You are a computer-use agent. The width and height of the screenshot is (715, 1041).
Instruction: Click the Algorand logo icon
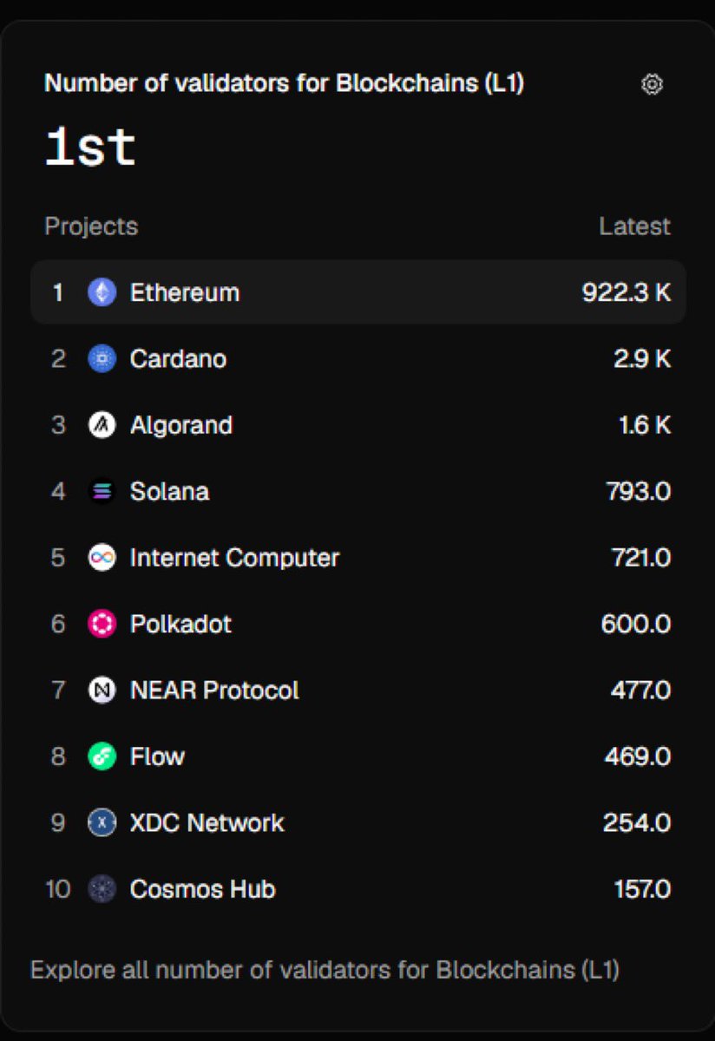point(102,425)
